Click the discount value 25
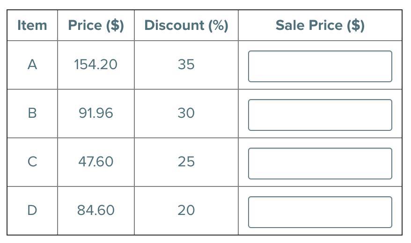Image resolution: width=411 pixels, height=243 pixels. coord(186,162)
